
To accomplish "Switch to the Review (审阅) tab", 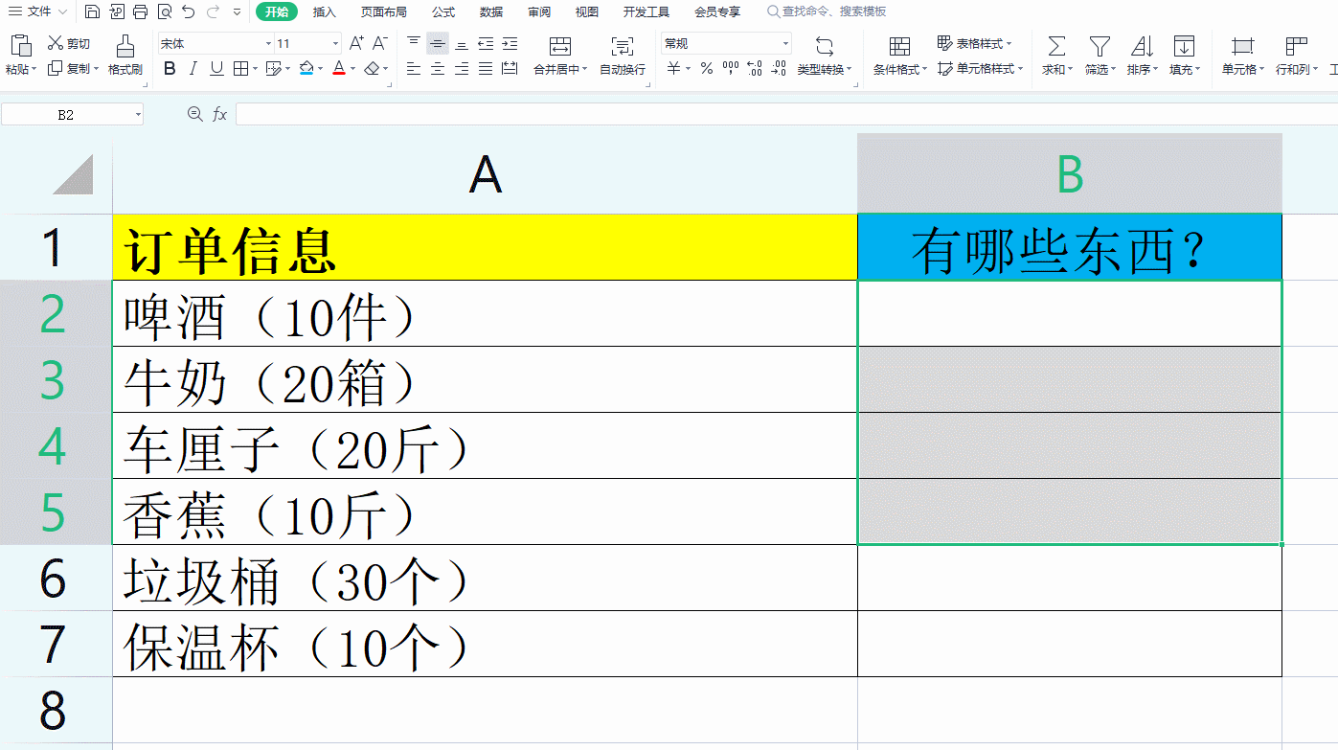I will [539, 11].
